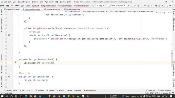175x98 pixels.
Task: Open the Profiler tool window
Action: click(x=77, y=90)
